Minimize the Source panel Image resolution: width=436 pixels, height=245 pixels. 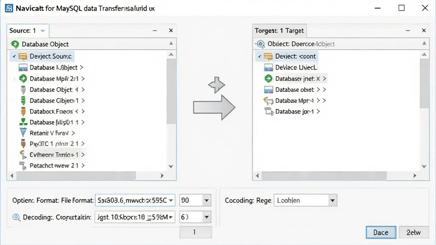(155, 31)
